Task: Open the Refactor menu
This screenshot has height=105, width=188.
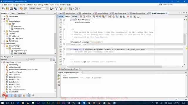Action: point(30,5)
